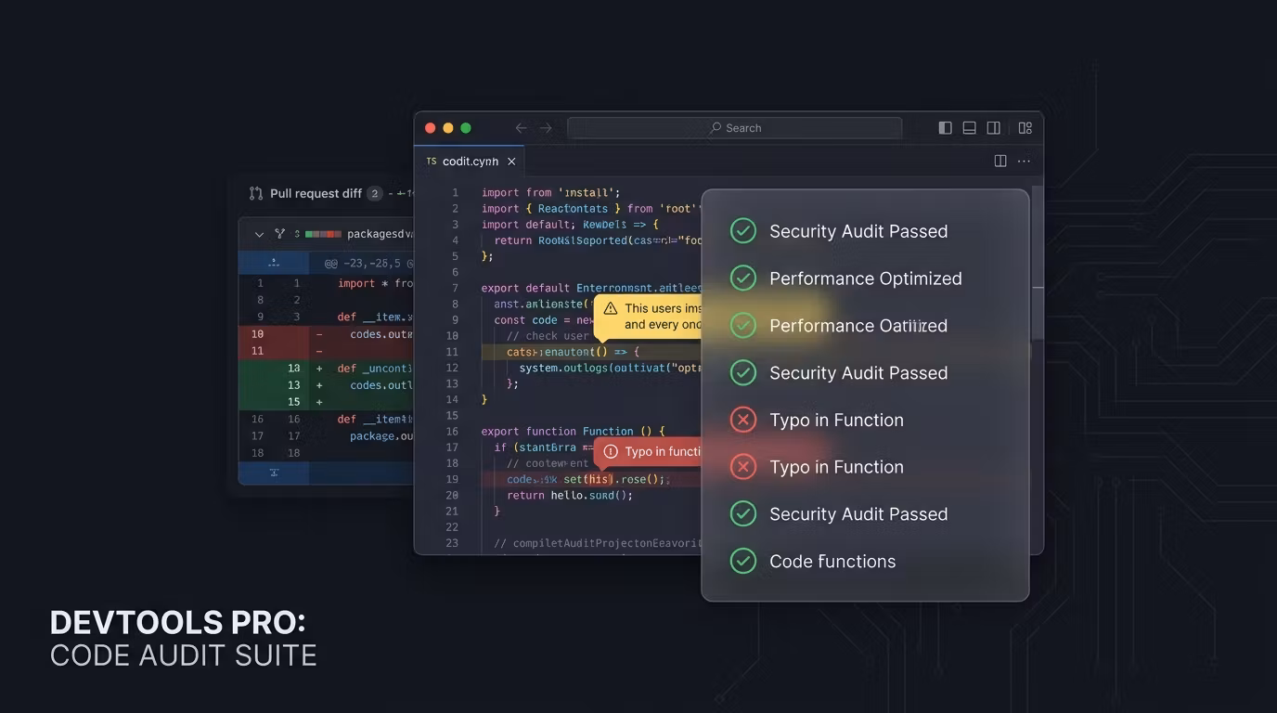This screenshot has width=1277, height=713.
Task: Click the DEVTOOLS PRO: heading text
Action: pyautogui.click(x=177, y=622)
